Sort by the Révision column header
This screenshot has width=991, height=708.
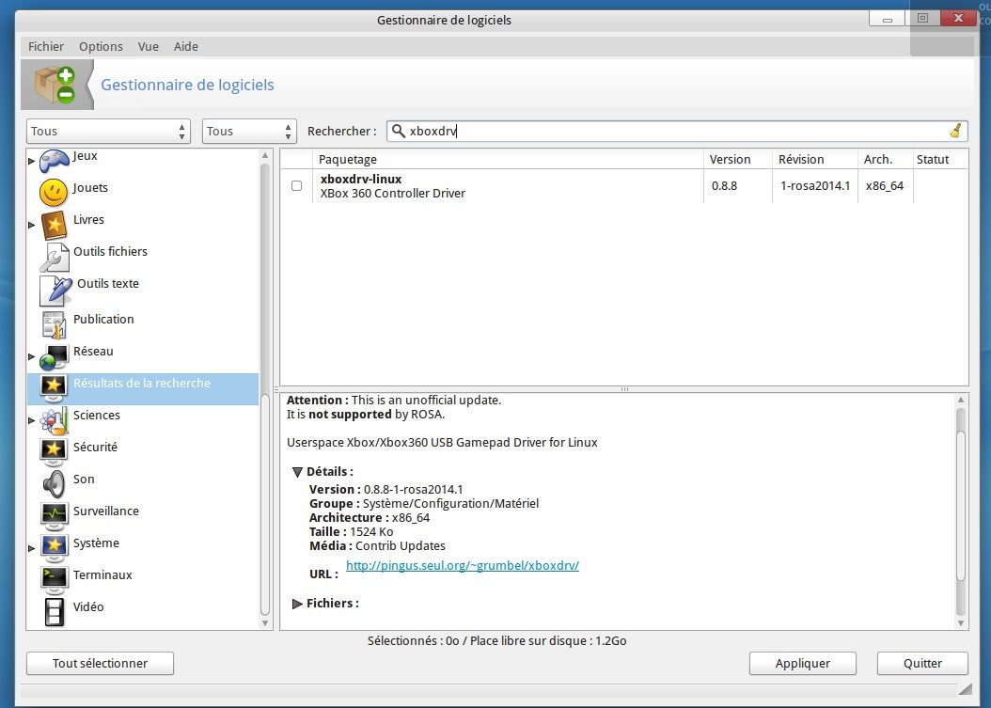tap(814, 159)
